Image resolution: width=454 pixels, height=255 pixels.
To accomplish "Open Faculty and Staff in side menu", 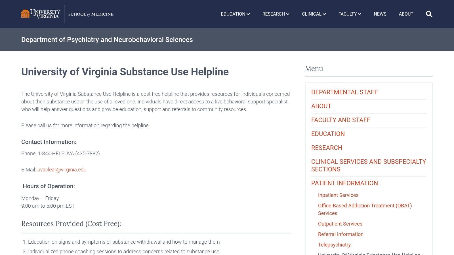I will [x=340, y=120].
